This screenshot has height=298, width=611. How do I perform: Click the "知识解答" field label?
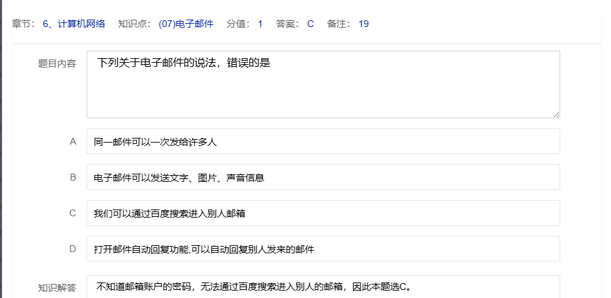[57, 288]
